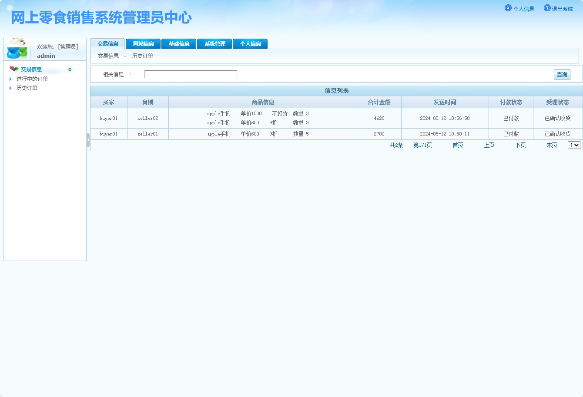Switch to the 基础信息 tab

point(179,43)
